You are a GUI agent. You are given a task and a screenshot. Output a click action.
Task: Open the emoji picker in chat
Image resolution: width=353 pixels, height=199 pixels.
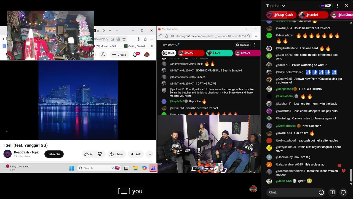[x=321, y=192]
